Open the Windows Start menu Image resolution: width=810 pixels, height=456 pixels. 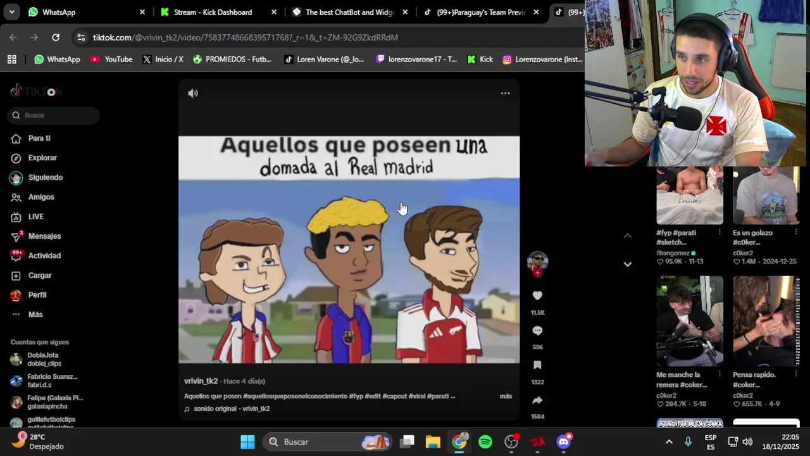pos(247,441)
